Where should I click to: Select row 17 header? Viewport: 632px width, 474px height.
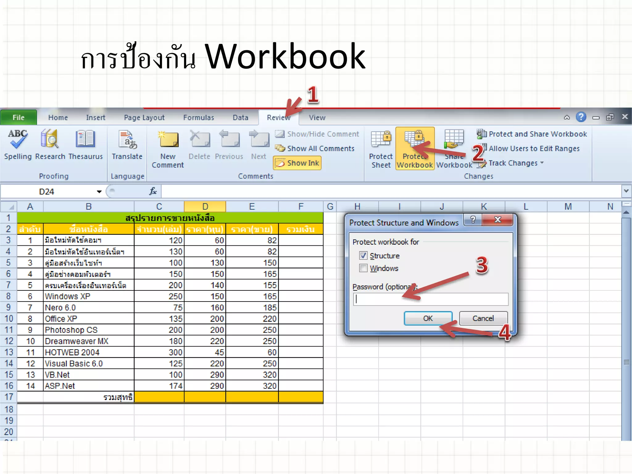point(9,397)
